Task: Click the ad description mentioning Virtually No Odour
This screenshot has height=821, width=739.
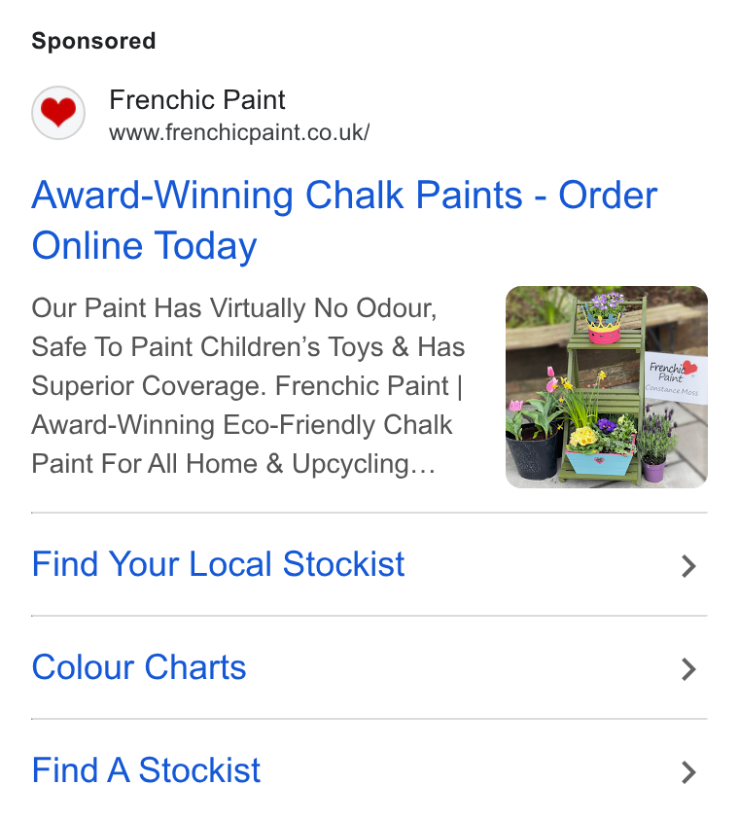Action: coord(248,385)
